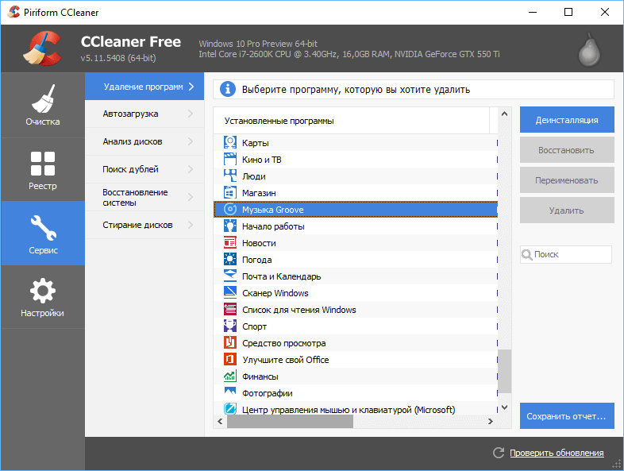Screen dimensions: 624x471
Task: Select the Финансы row
Action: 356,376
